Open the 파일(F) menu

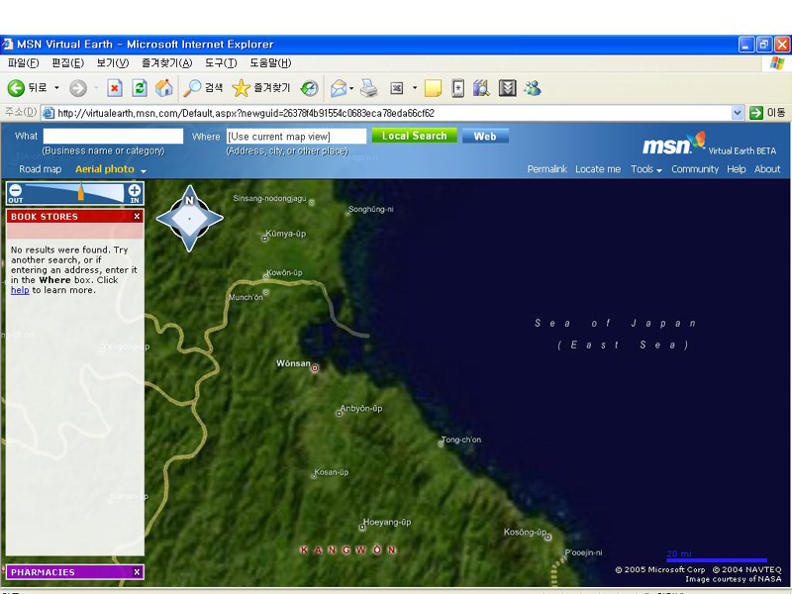pyautogui.click(x=25, y=62)
